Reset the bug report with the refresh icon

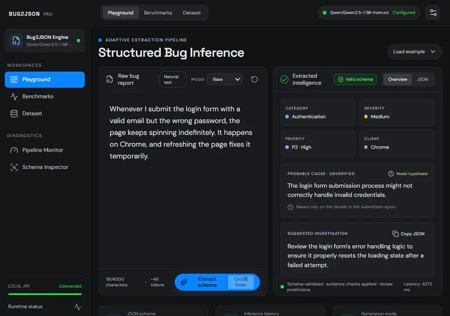[x=254, y=79]
